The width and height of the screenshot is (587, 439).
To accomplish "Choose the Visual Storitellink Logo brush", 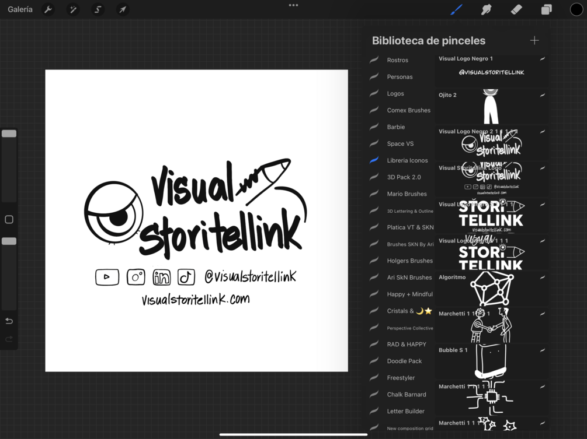I will tap(492, 180).
